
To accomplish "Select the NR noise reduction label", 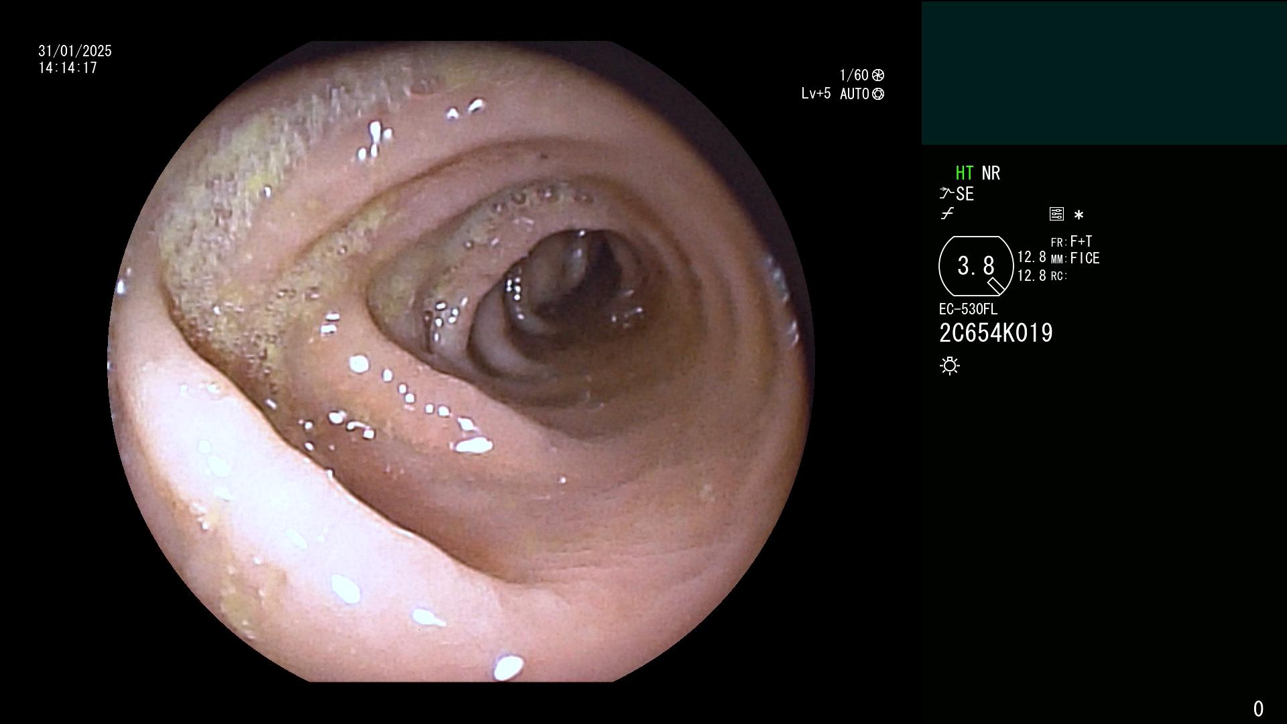I will coord(991,173).
